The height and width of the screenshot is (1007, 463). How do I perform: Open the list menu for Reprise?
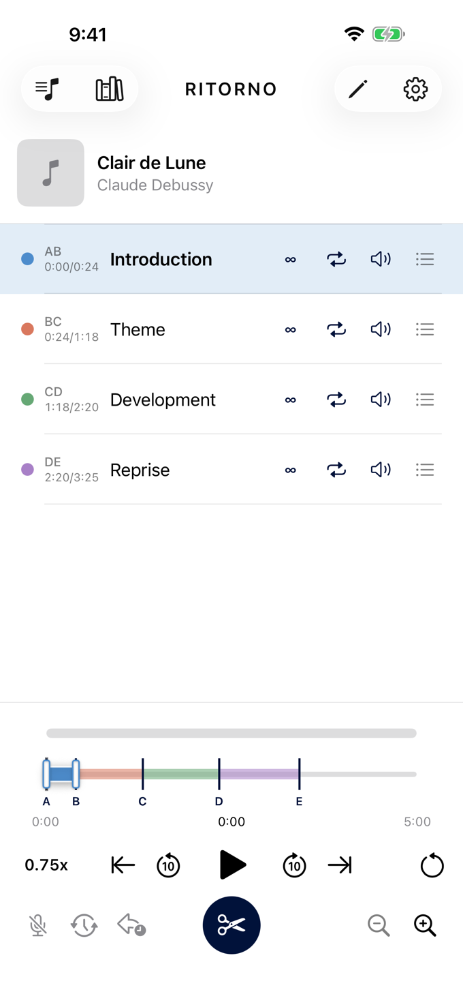[x=425, y=470]
